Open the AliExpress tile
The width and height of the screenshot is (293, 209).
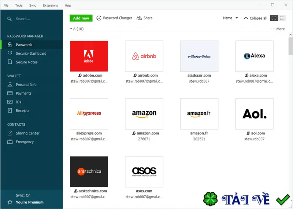tap(89, 114)
